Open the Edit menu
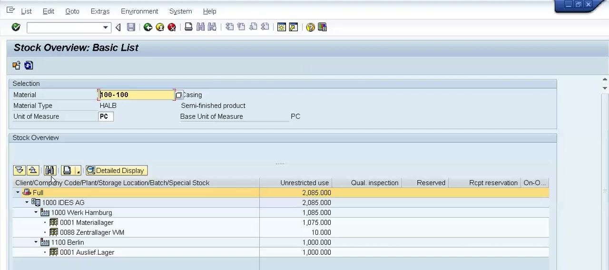609x270 pixels. pyautogui.click(x=48, y=11)
